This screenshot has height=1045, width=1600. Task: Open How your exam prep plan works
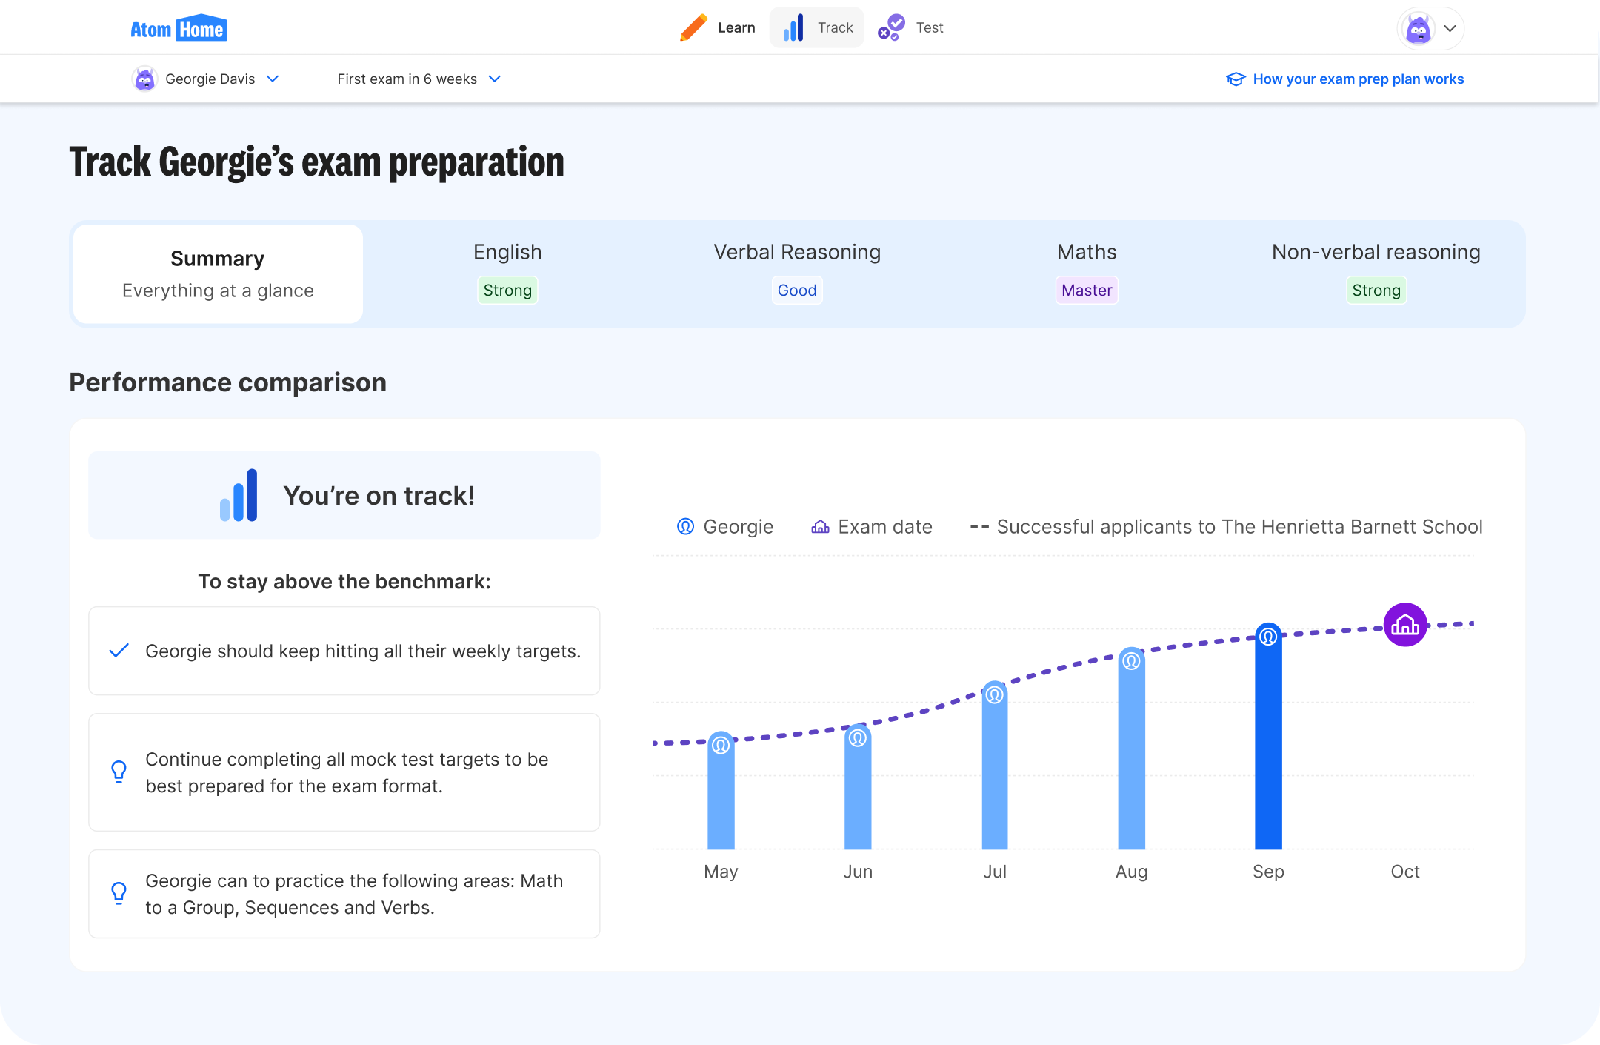click(1358, 79)
